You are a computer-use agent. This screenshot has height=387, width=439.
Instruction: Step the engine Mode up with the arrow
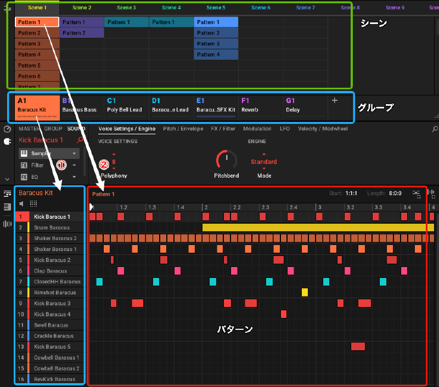point(264,155)
